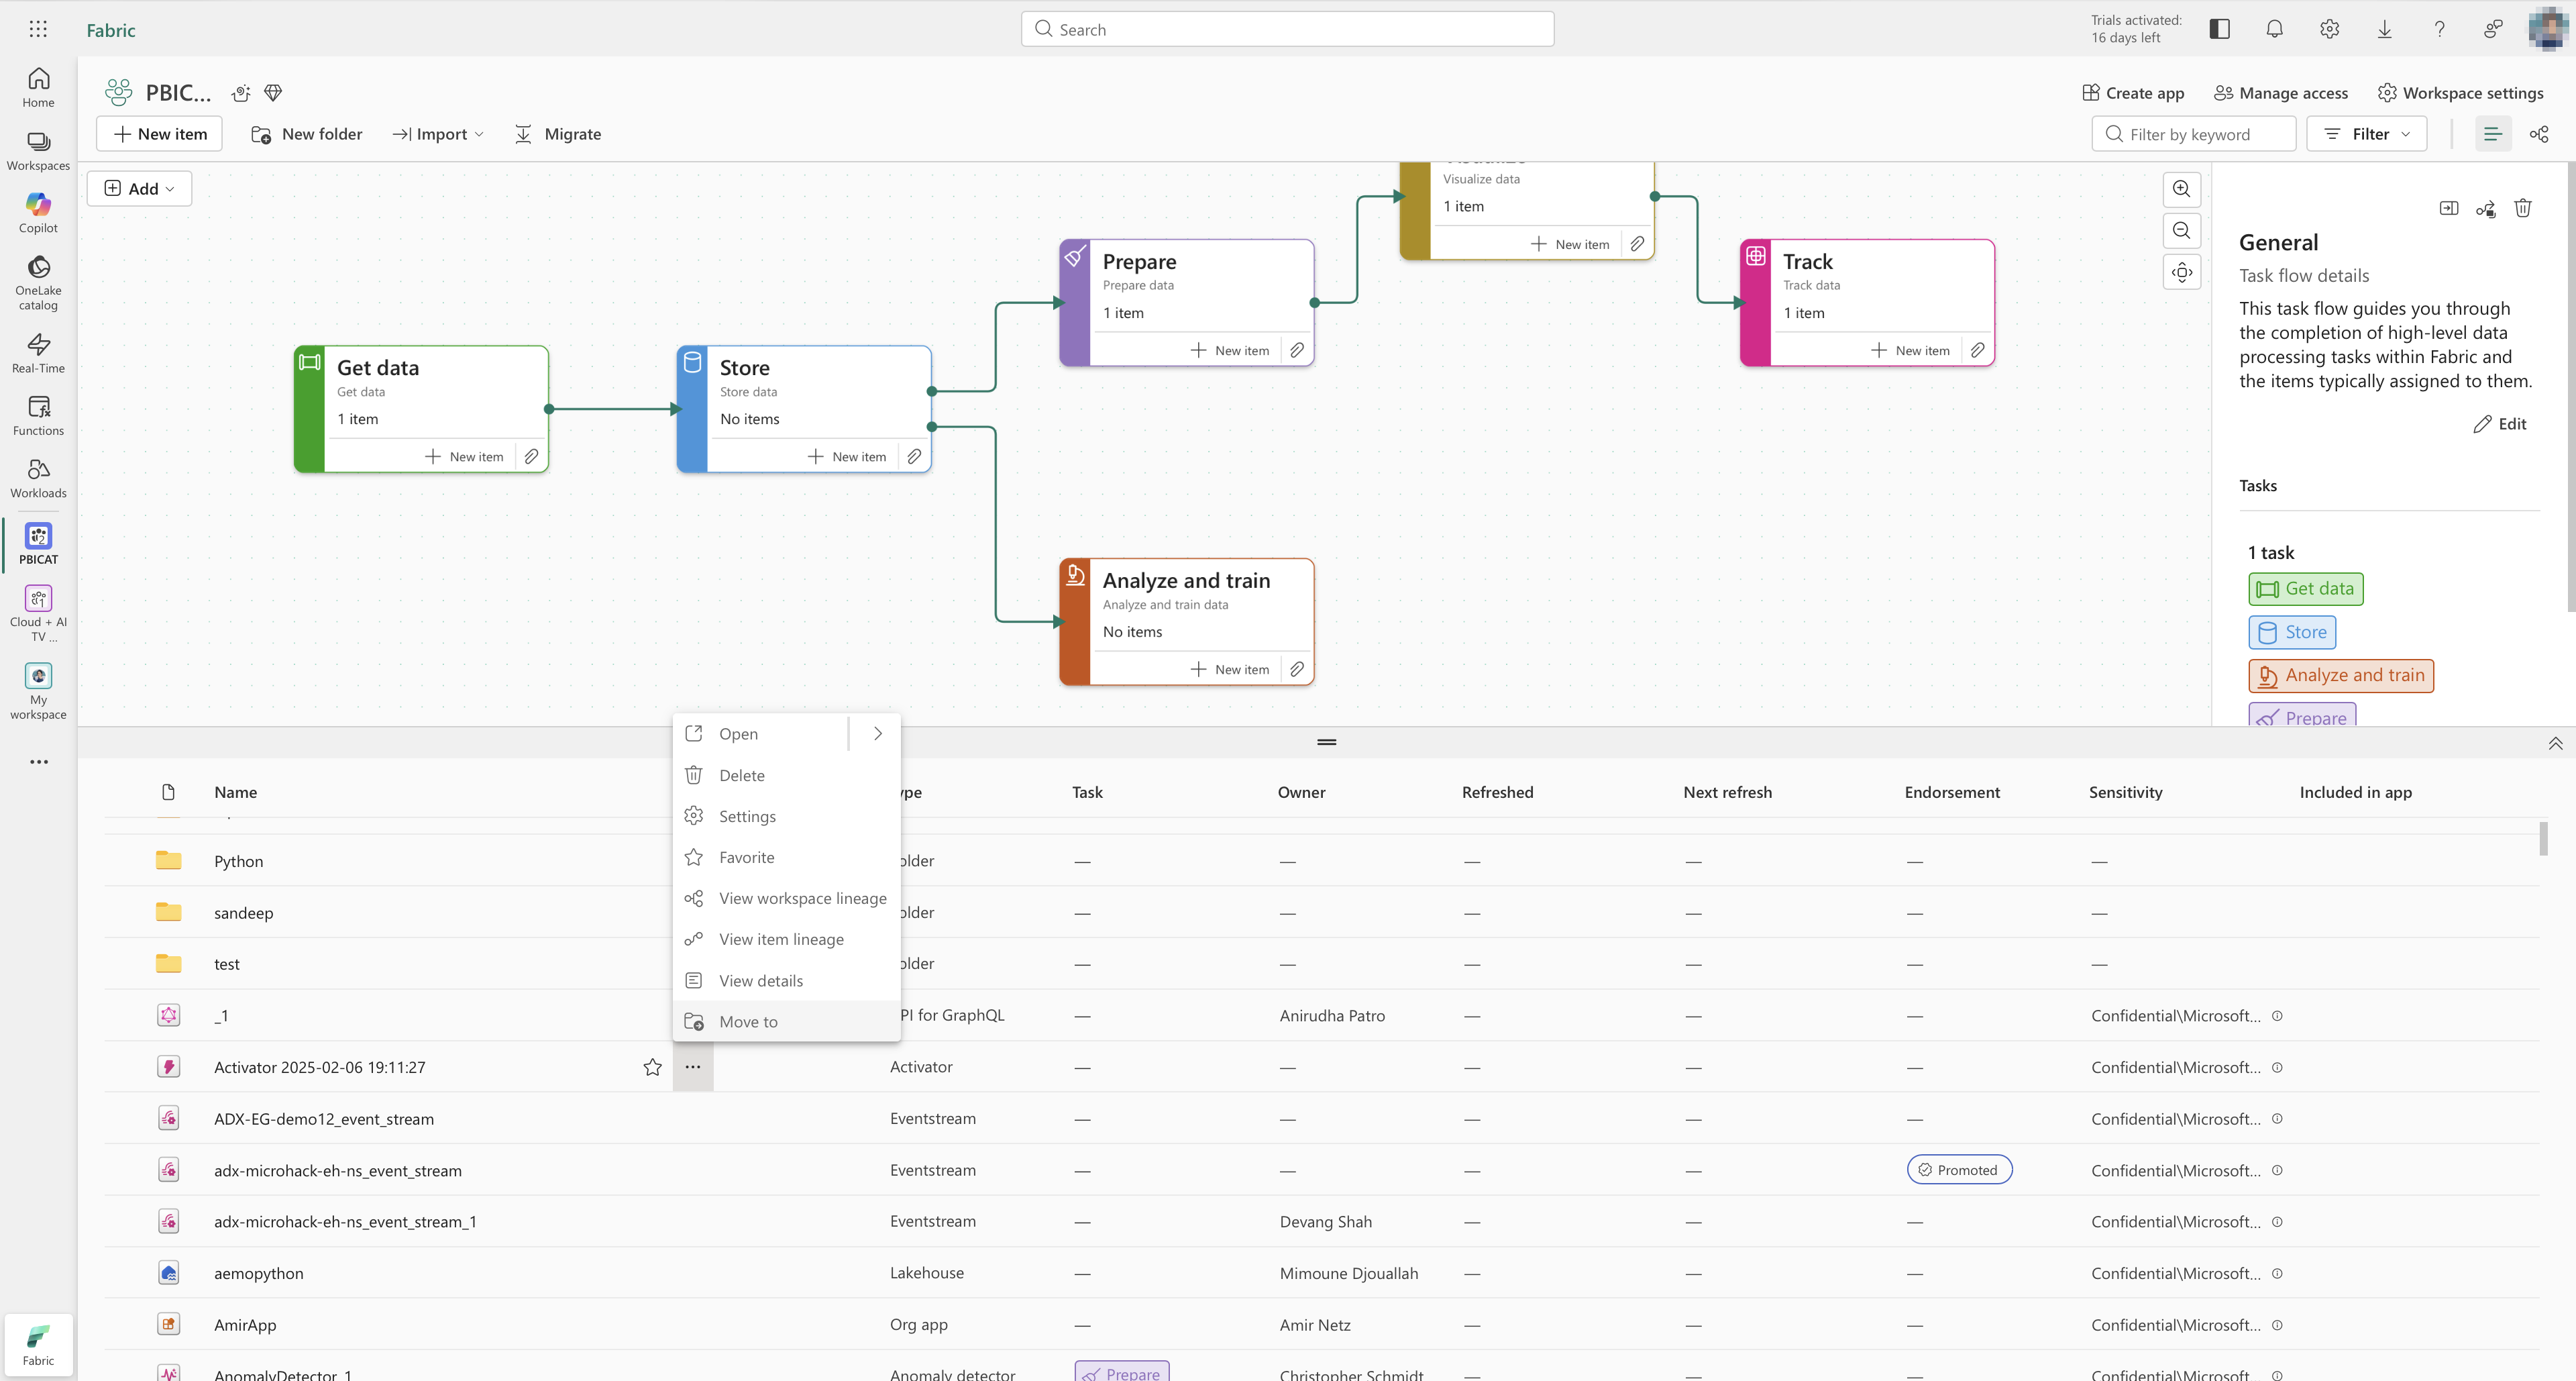Open Workloads in the sidebar
Image resolution: width=2576 pixels, height=1381 pixels.
pos(38,479)
